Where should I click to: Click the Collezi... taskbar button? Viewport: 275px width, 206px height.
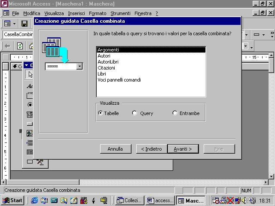point(130,200)
